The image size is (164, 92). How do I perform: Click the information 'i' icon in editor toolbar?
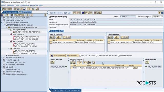coord(83,13)
